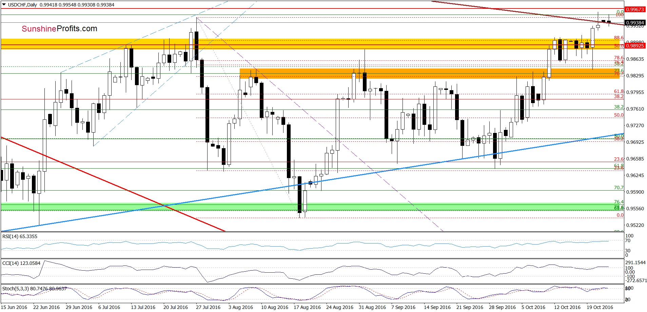This screenshot has height=312, width=647.
Task: Click the 21 Sep 2016 date label
Action: coord(470,307)
